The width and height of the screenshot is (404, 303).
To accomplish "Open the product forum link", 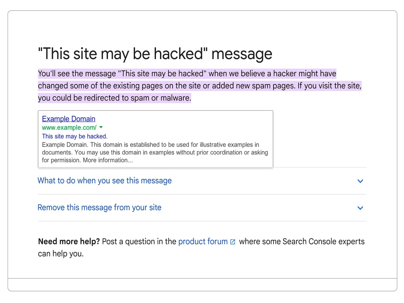I will 203,242.
